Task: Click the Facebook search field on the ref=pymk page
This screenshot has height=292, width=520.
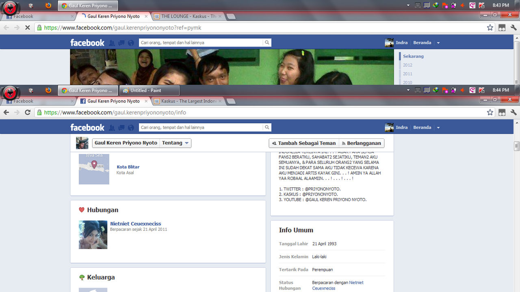Action: pyautogui.click(x=201, y=43)
